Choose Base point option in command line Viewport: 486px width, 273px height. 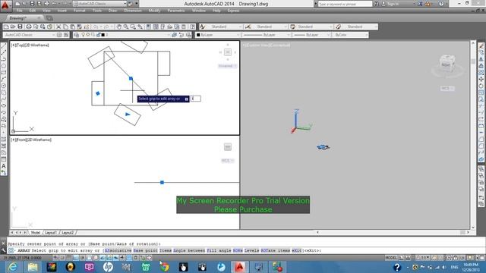point(145,250)
